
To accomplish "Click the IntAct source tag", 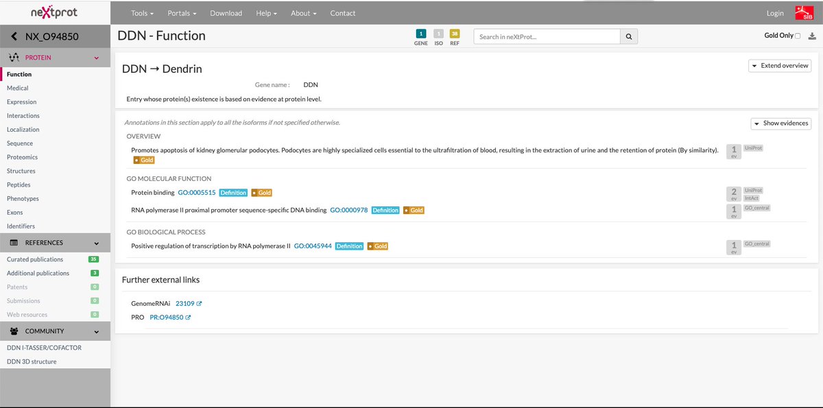I will point(752,198).
